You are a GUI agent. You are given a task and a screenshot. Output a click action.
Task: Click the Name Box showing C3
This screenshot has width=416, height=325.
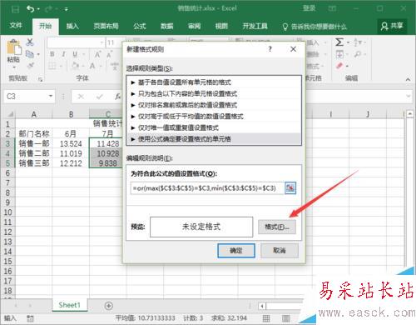tap(26, 96)
